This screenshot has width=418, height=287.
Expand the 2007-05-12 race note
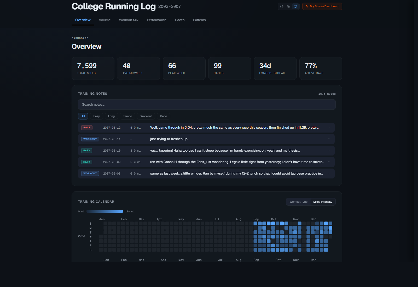tap(206, 128)
